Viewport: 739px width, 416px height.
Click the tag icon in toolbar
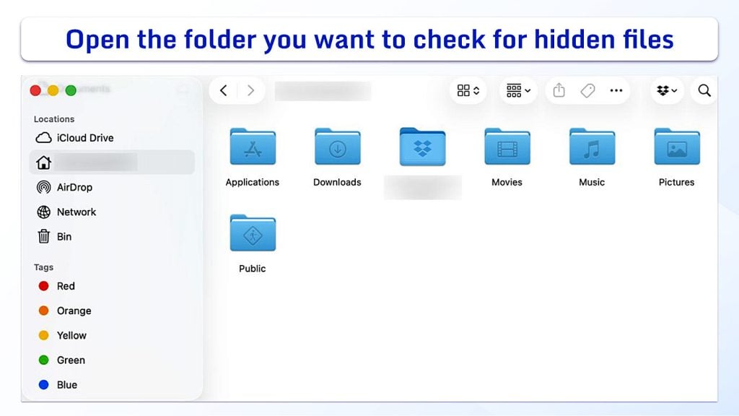pos(587,90)
